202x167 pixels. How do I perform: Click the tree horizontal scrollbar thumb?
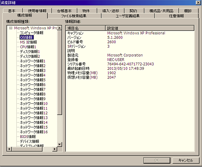[x=27, y=149]
